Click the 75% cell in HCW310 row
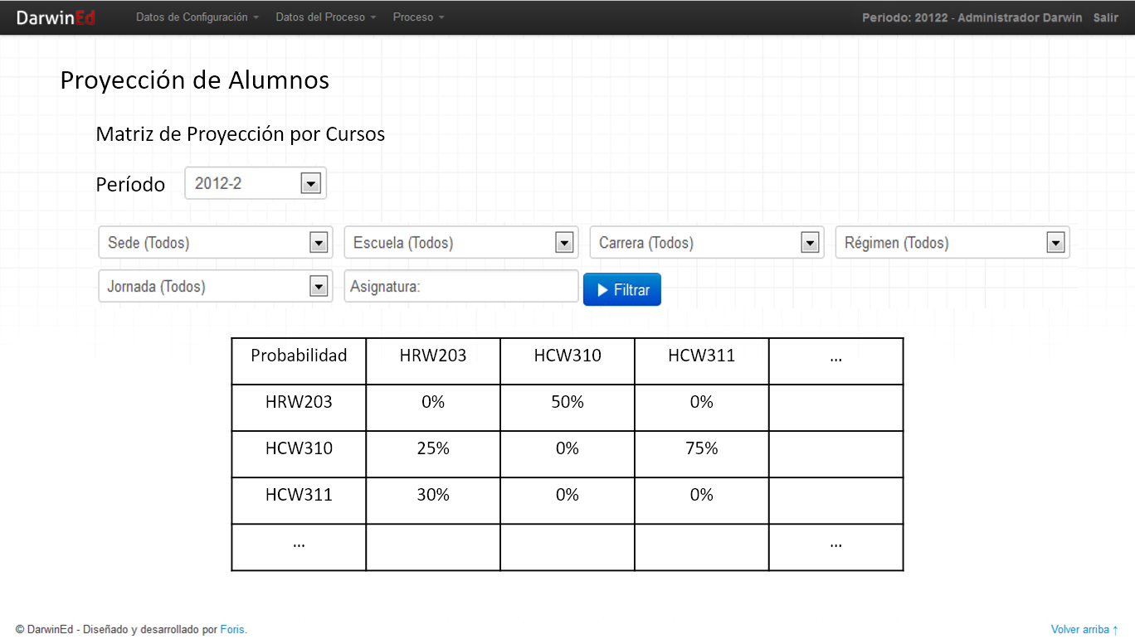1135x639 pixels. click(x=702, y=453)
